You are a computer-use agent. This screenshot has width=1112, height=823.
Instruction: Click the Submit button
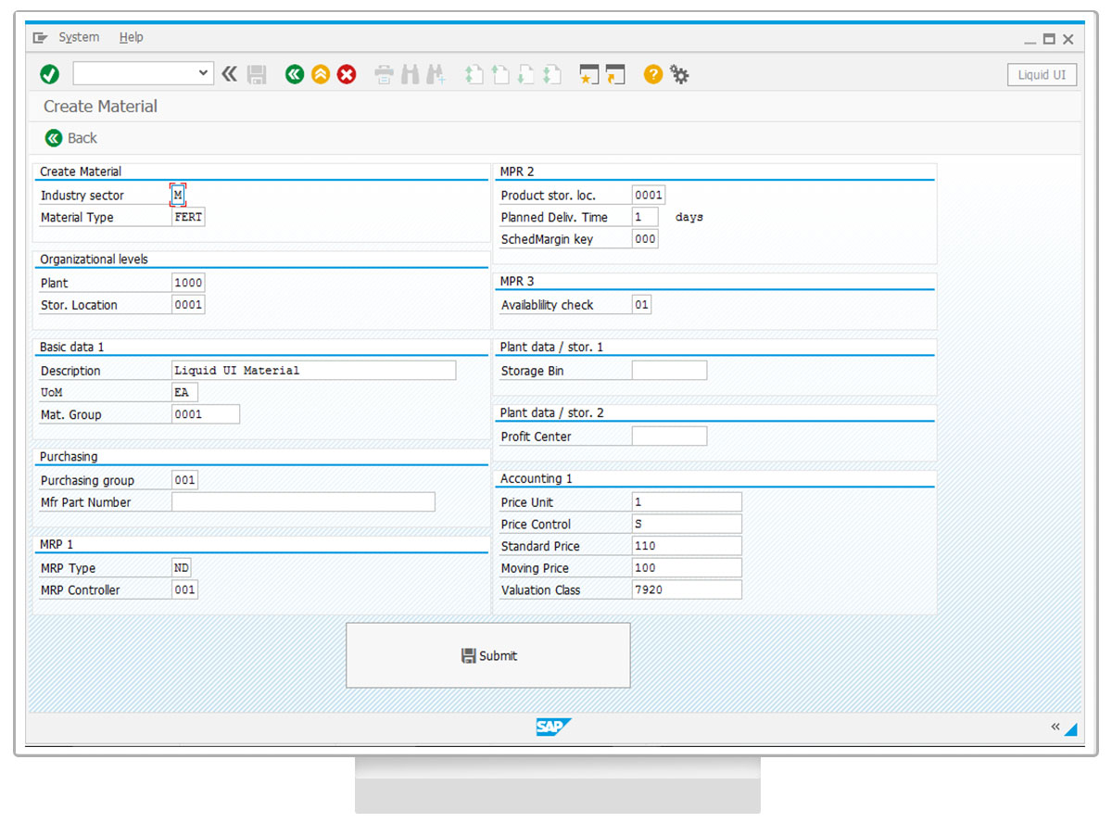click(488, 655)
